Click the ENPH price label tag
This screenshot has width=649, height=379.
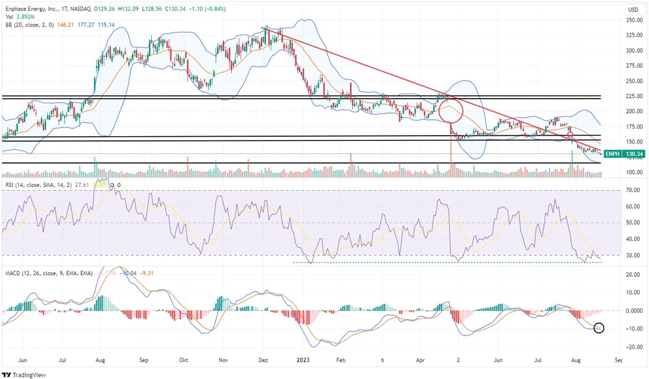point(612,154)
